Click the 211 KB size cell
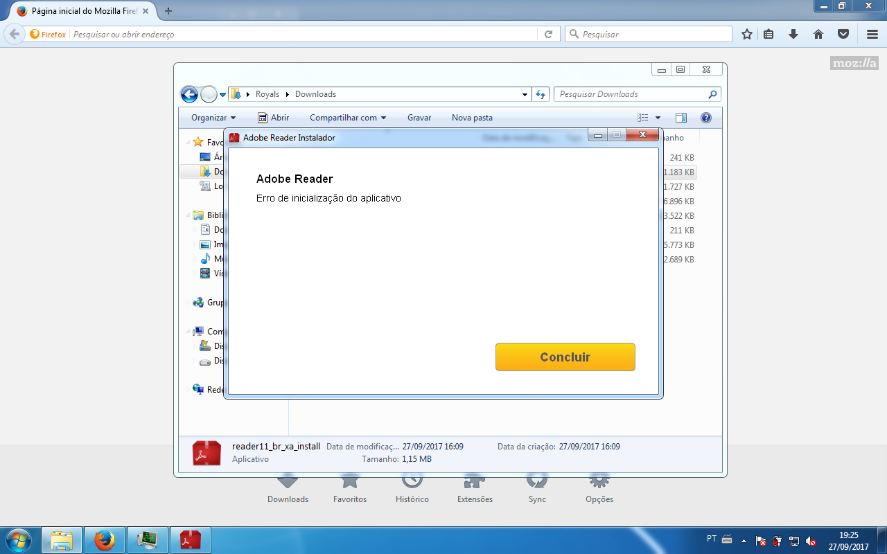The height and width of the screenshot is (554, 887). 682,231
